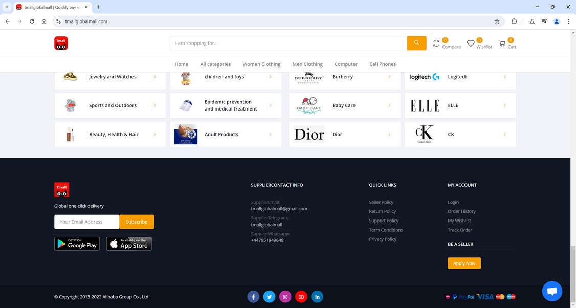Click the browser address bar URL
Image resolution: width=576 pixels, height=308 pixels.
point(86,21)
